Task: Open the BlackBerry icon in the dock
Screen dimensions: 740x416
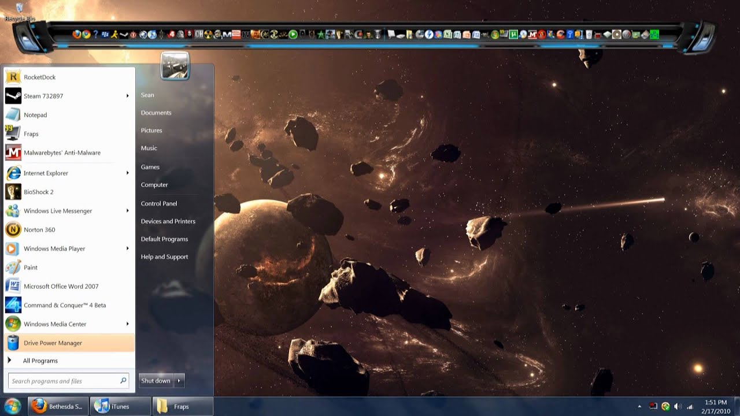Action: pos(105,35)
